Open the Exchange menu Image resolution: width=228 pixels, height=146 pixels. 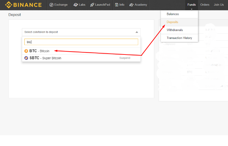59,5
